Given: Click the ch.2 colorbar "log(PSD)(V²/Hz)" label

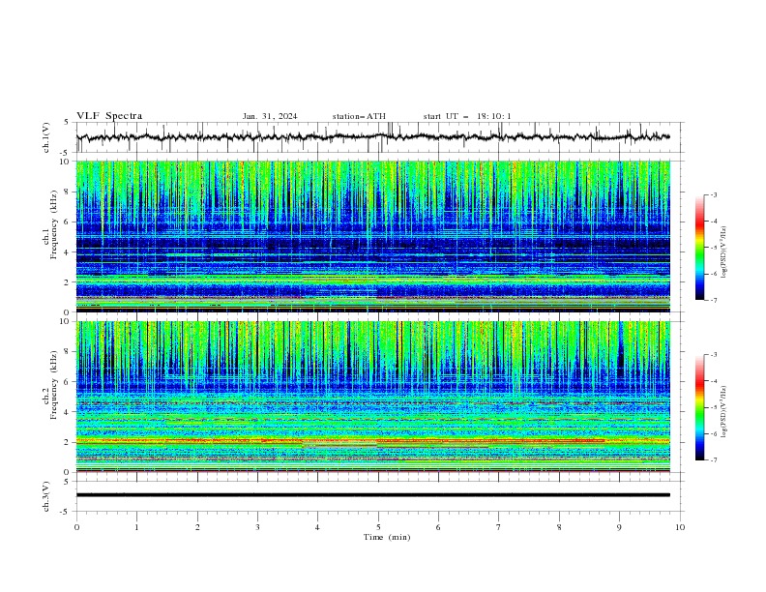Looking at the screenshot, I should (x=723, y=411).
